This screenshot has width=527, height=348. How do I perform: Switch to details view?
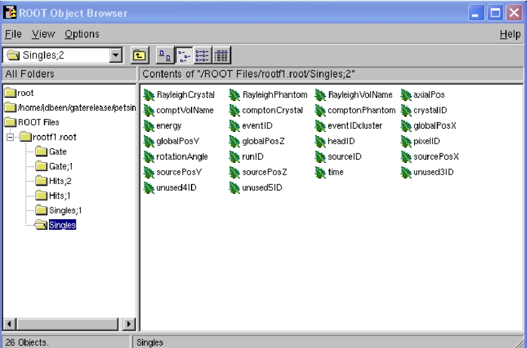(221, 55)
